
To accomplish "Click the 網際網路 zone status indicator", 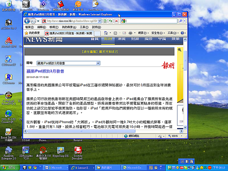I will (132, 136).
